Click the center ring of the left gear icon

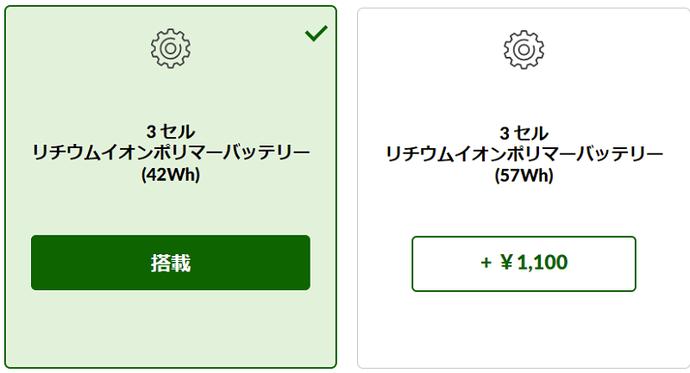tap(171, 48)
